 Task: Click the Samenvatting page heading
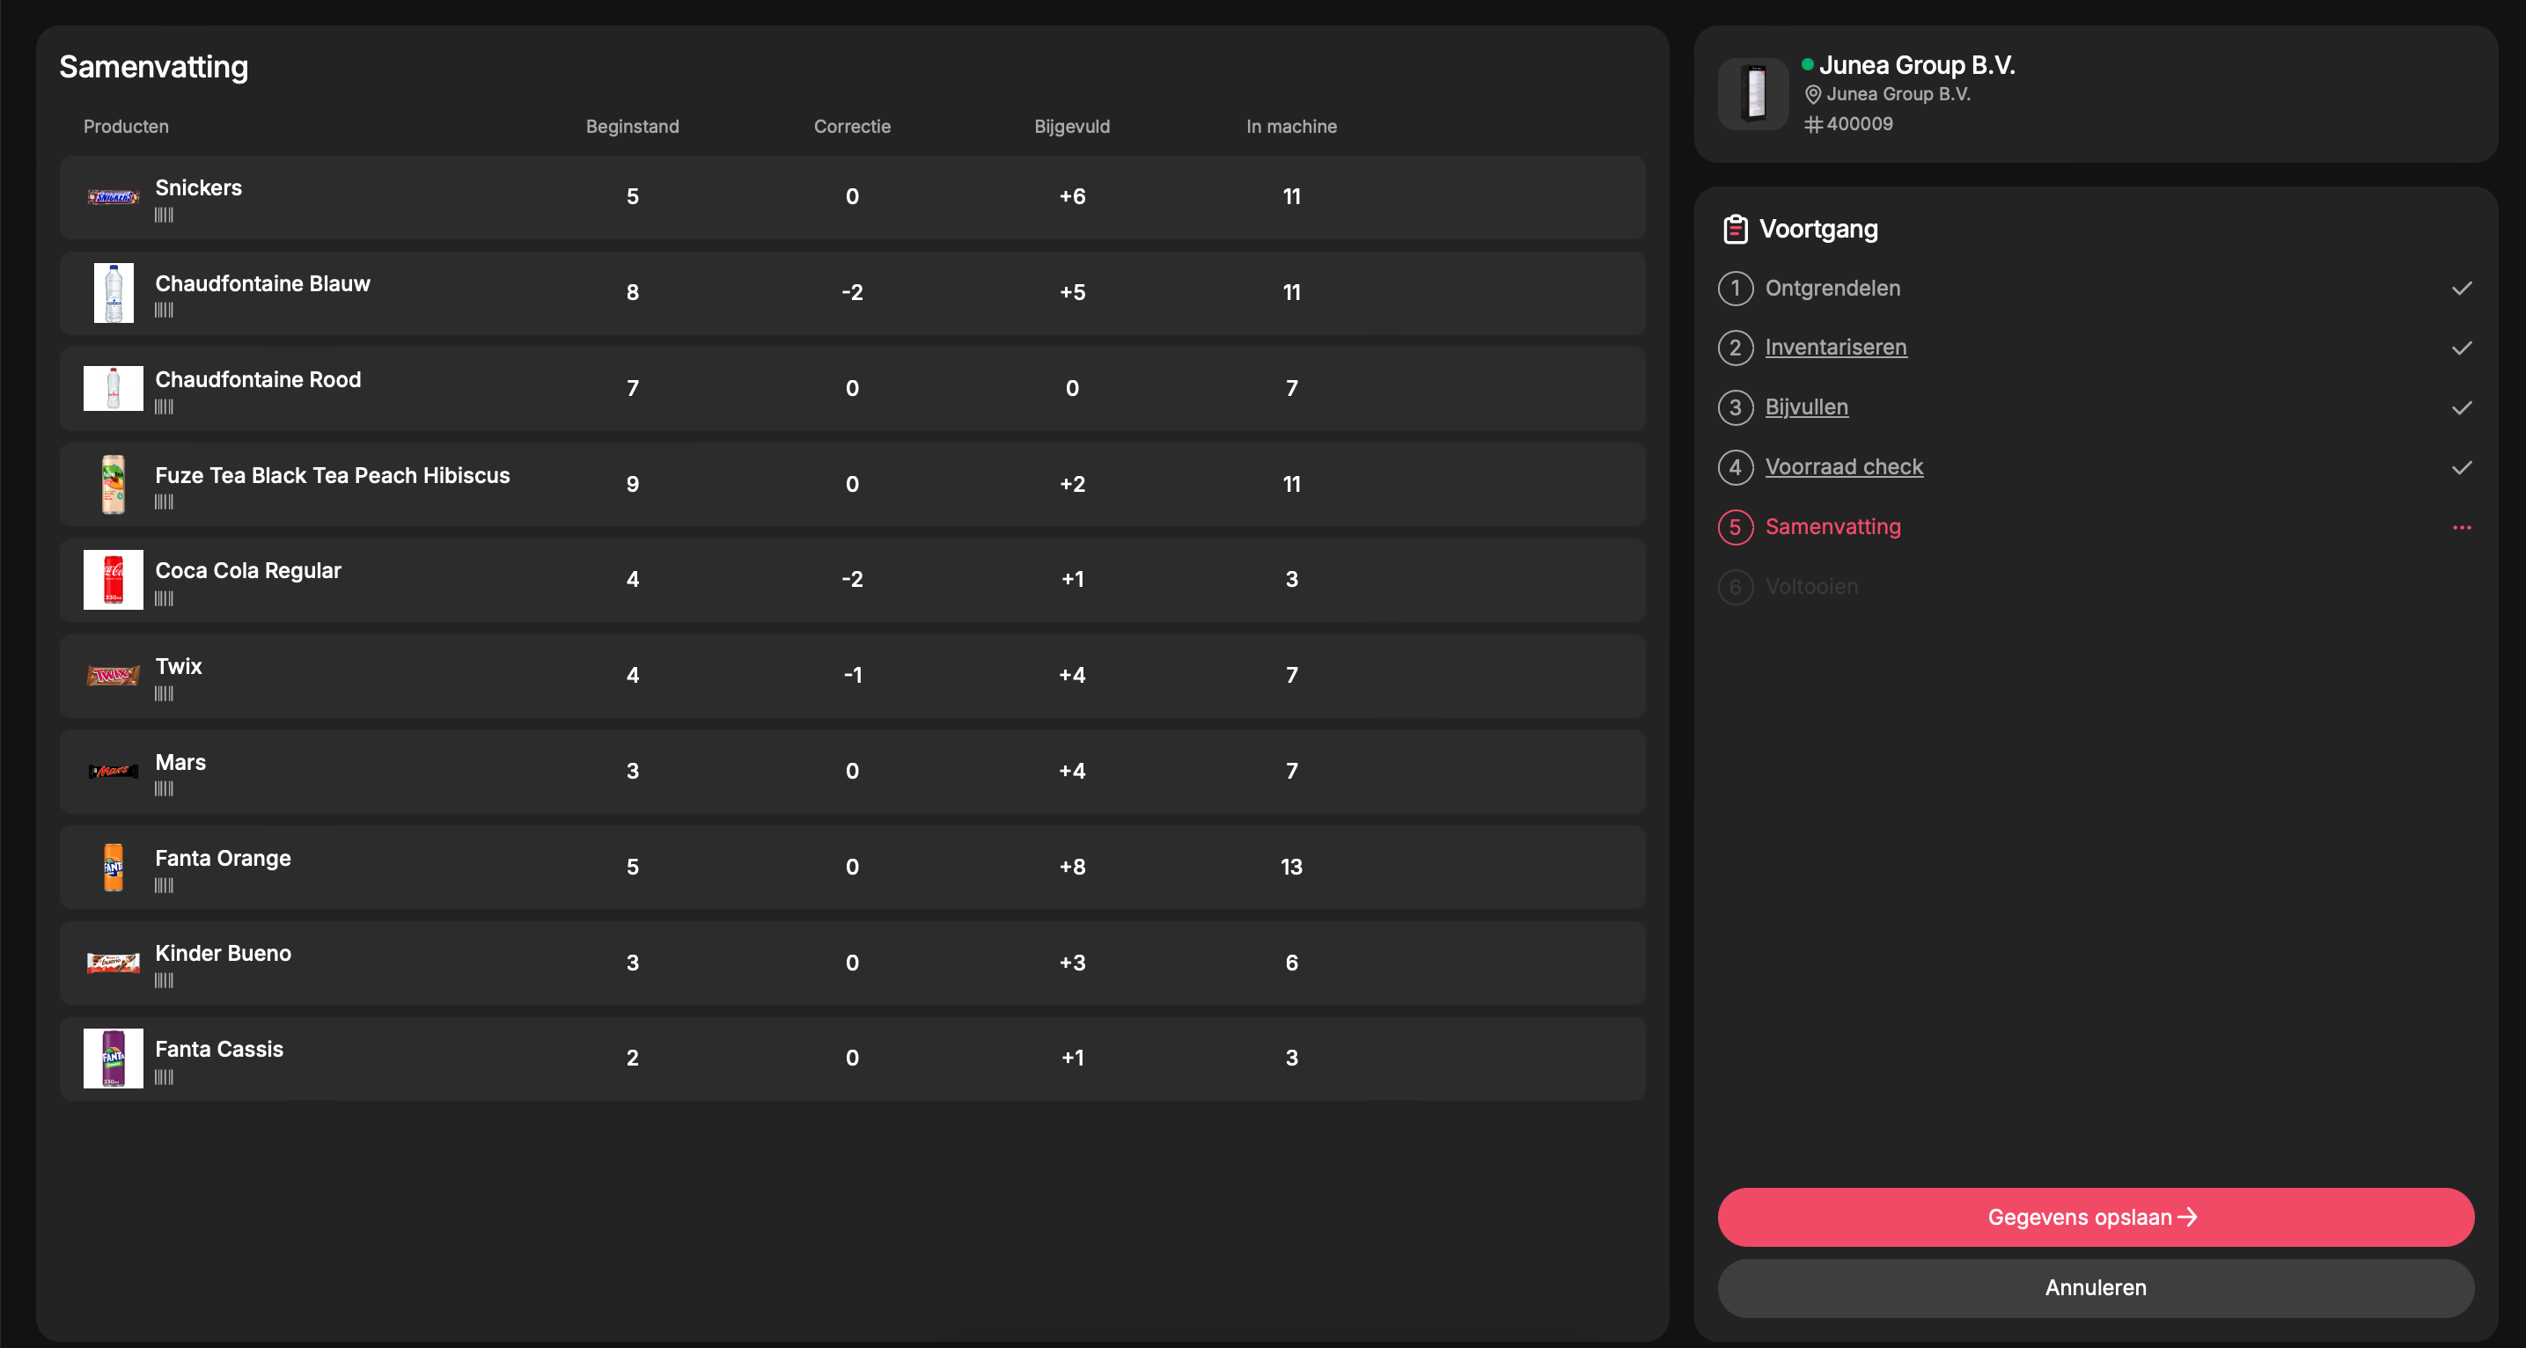click(x=154, y=67)
